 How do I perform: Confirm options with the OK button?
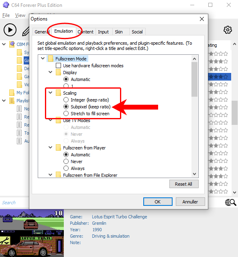pos(158,201)
